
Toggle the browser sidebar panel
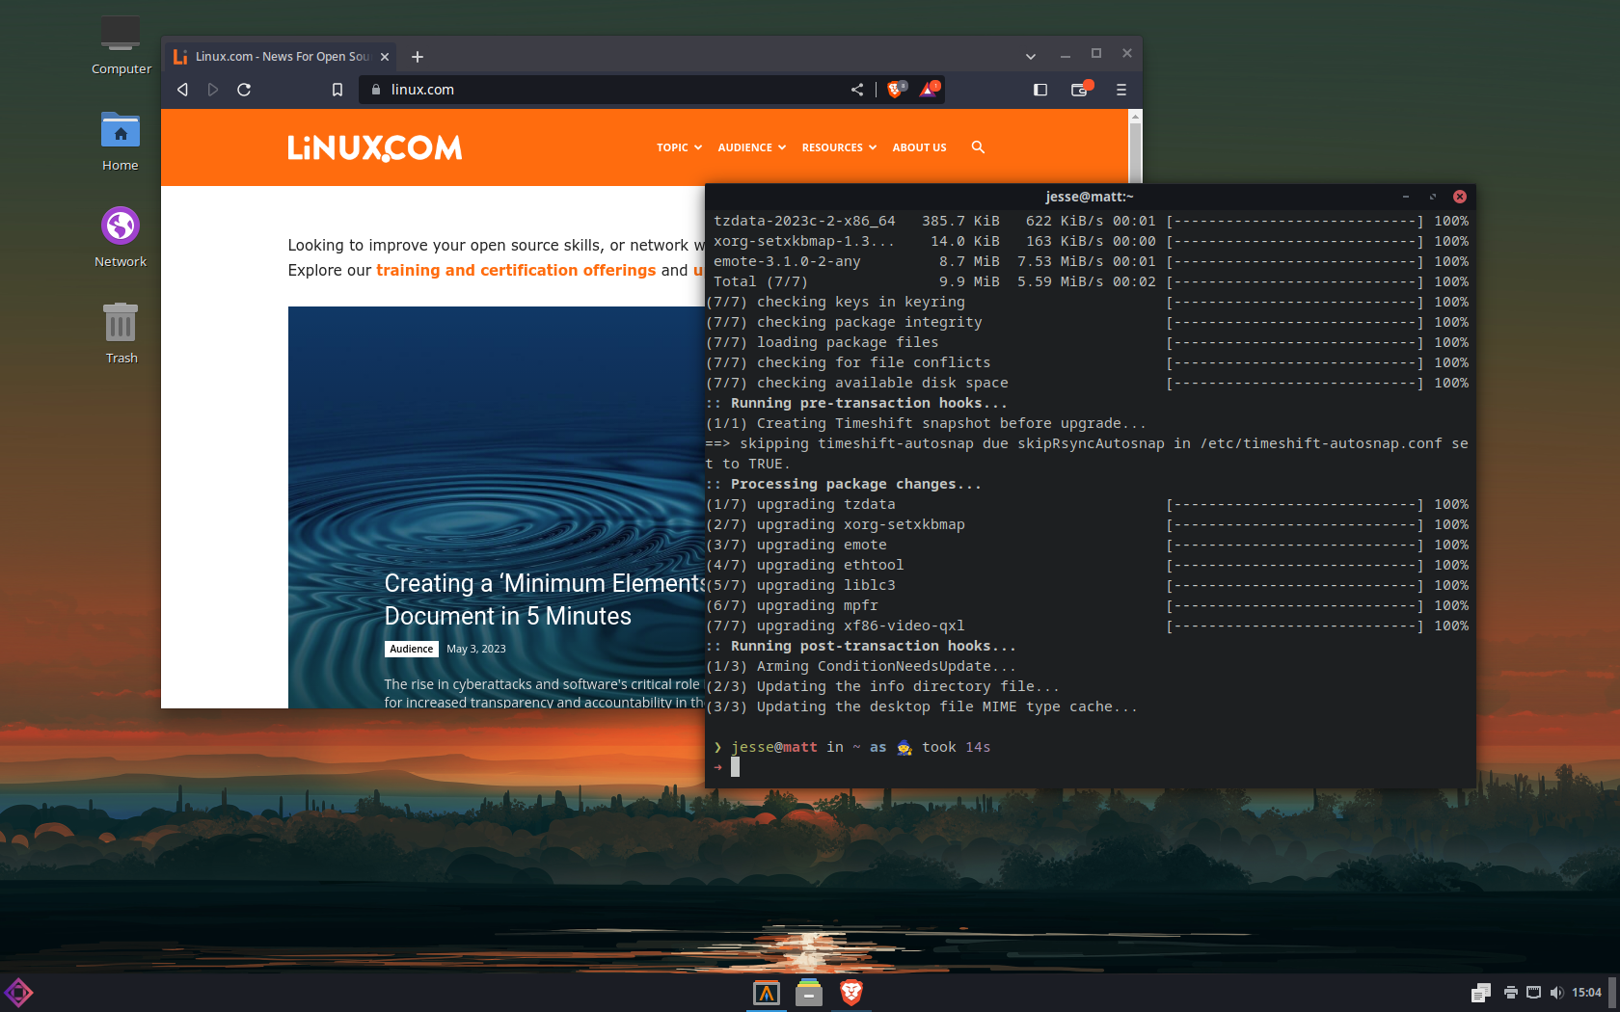1040,90
